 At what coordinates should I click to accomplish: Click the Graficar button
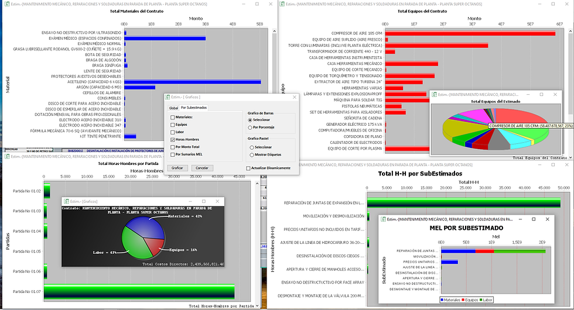click(177, 168)
